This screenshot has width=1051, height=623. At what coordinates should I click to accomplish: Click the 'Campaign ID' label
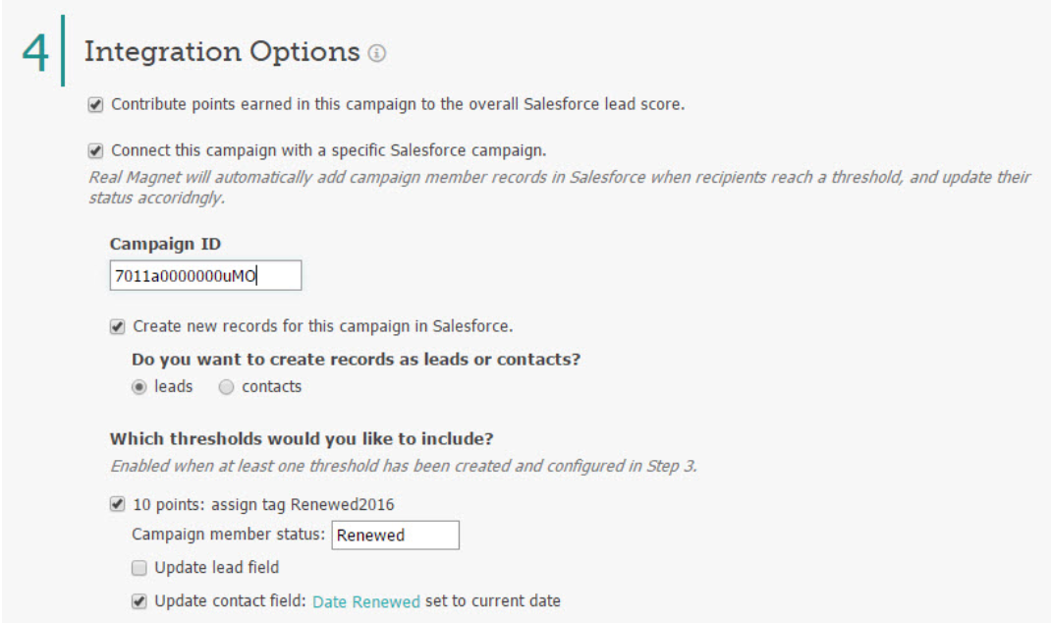[166, 244]
